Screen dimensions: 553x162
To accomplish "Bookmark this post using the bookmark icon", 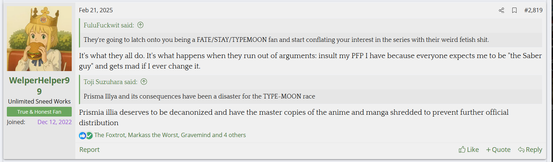I will coord(514,10).
